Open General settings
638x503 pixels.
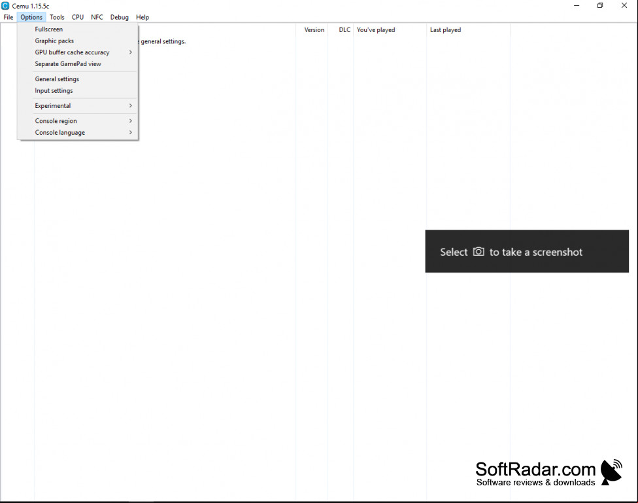78,79
